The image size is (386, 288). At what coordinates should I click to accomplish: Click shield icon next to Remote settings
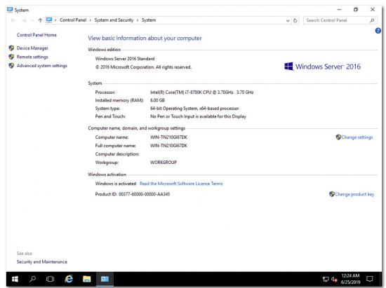point(11,57)
